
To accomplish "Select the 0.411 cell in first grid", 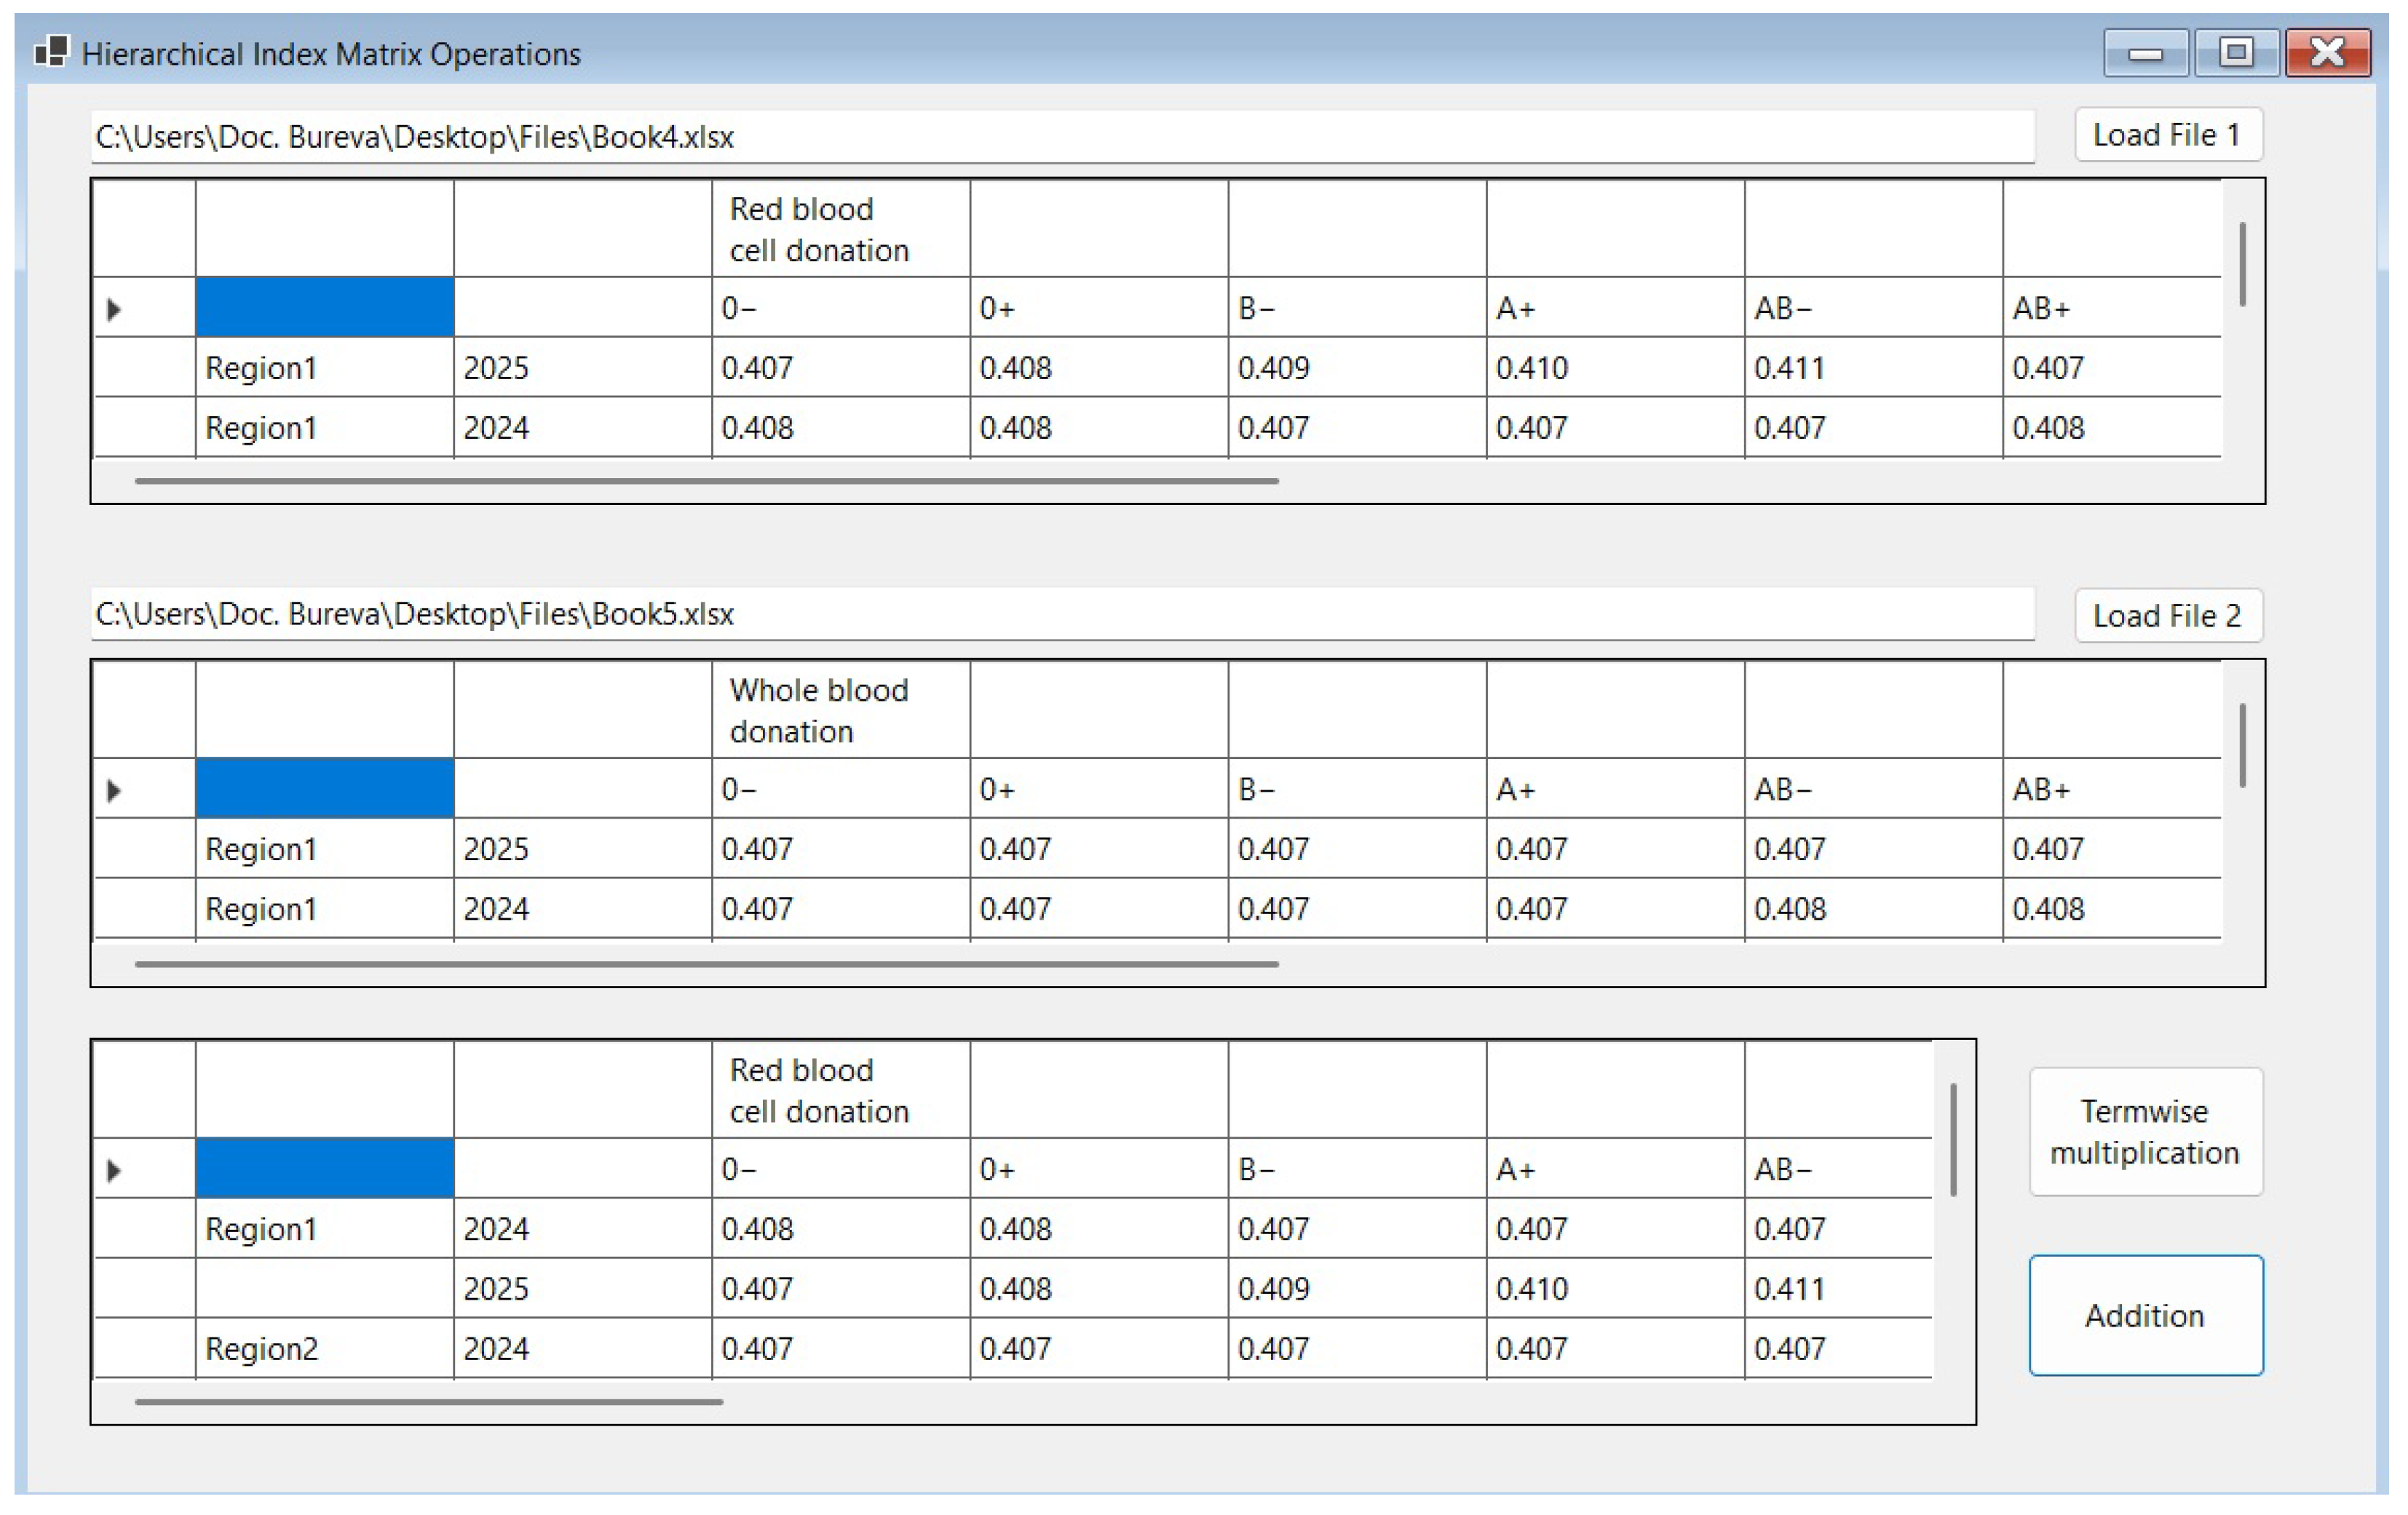I will 1872,367.
